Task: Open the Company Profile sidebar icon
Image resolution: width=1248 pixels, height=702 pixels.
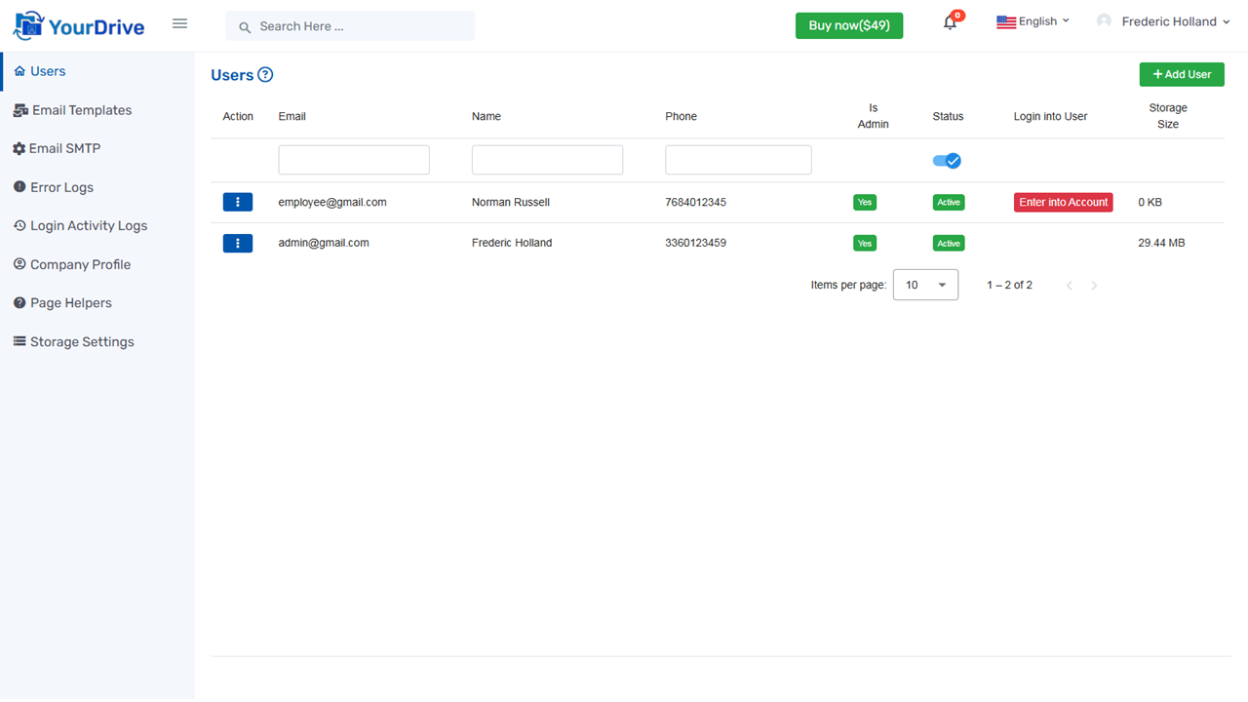Action: 18,264
